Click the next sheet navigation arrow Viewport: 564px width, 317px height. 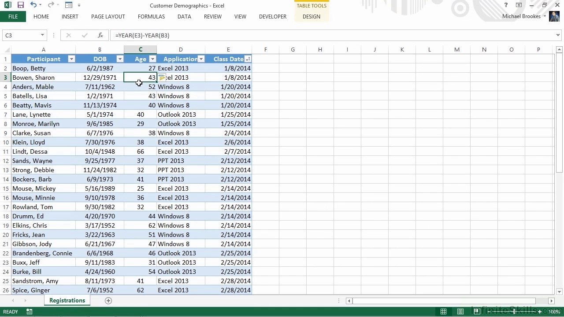(x=25, y=301)
